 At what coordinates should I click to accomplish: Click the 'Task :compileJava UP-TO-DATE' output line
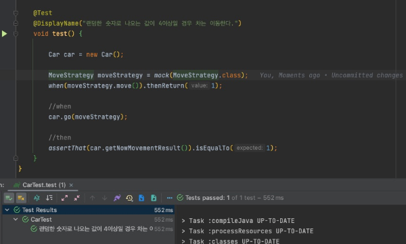pyautogui.click(x=238, y=221)
